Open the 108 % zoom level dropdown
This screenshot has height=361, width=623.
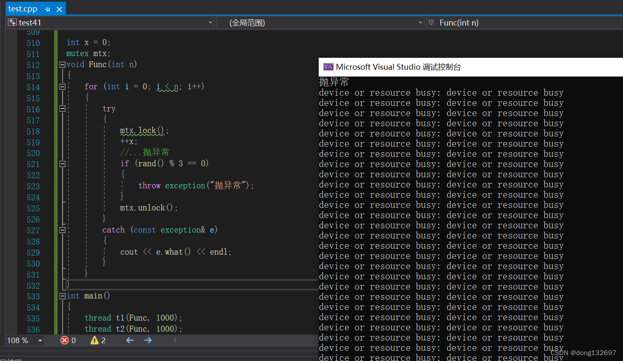point(40,341)
